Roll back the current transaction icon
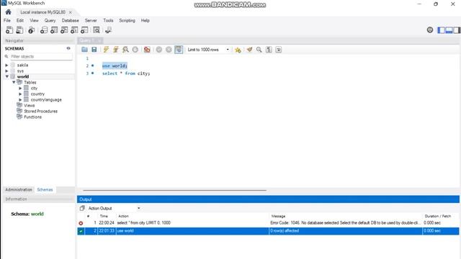 click(x=169, y=50)
